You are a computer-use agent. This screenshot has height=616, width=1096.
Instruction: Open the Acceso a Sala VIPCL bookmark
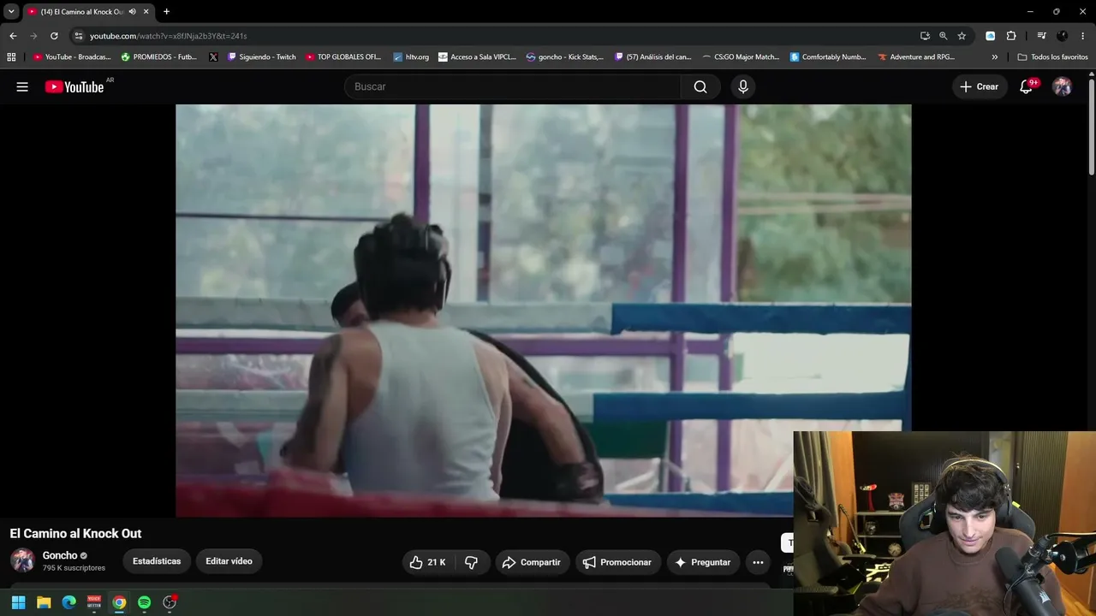[477, 57]
